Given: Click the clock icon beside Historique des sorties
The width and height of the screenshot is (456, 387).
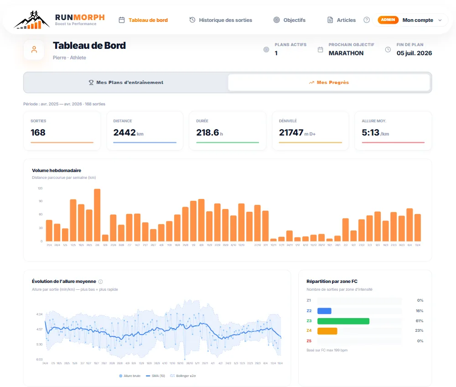Looking at the screenshot, I should pos(192,20).
